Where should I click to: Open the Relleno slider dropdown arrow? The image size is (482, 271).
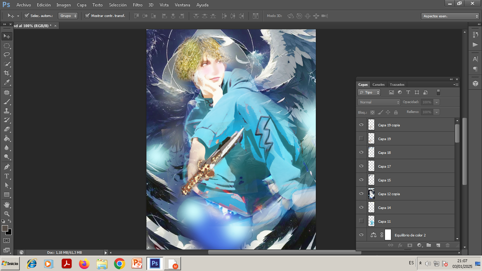[436, 112]
